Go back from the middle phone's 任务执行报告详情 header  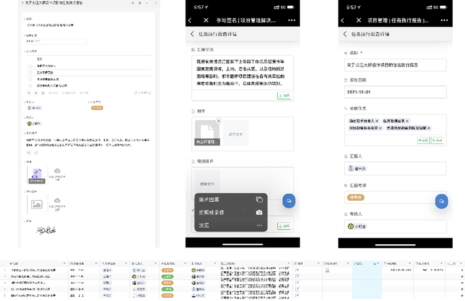[192, 34]
